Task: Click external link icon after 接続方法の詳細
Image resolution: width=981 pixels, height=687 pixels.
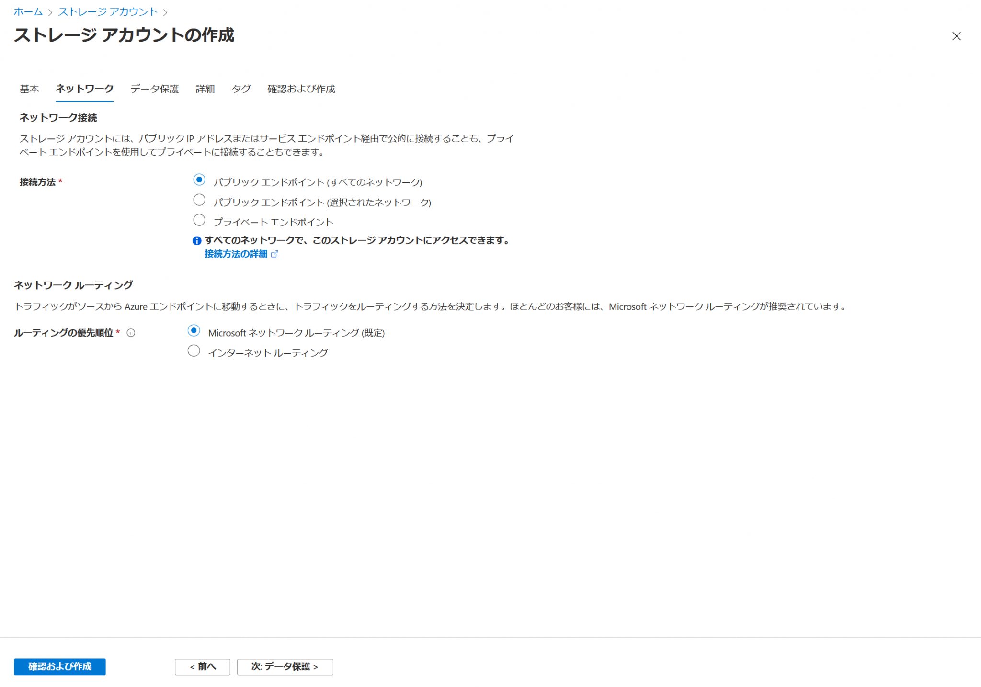Action: pos(274,254)
